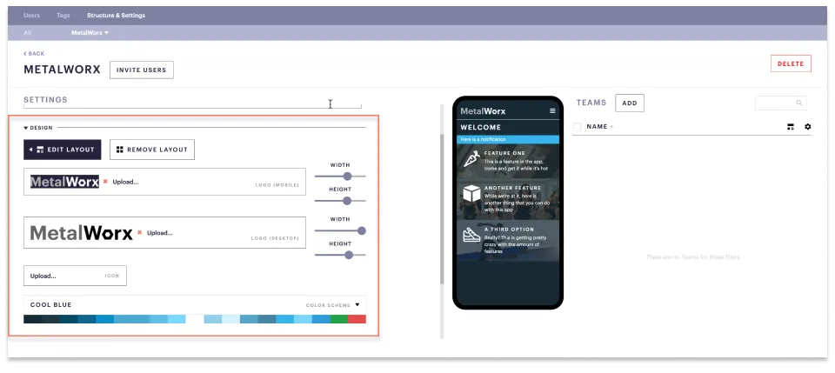The image size is (835, 373).
Task: Switch to the Users tab
Action: coord(32,16)
